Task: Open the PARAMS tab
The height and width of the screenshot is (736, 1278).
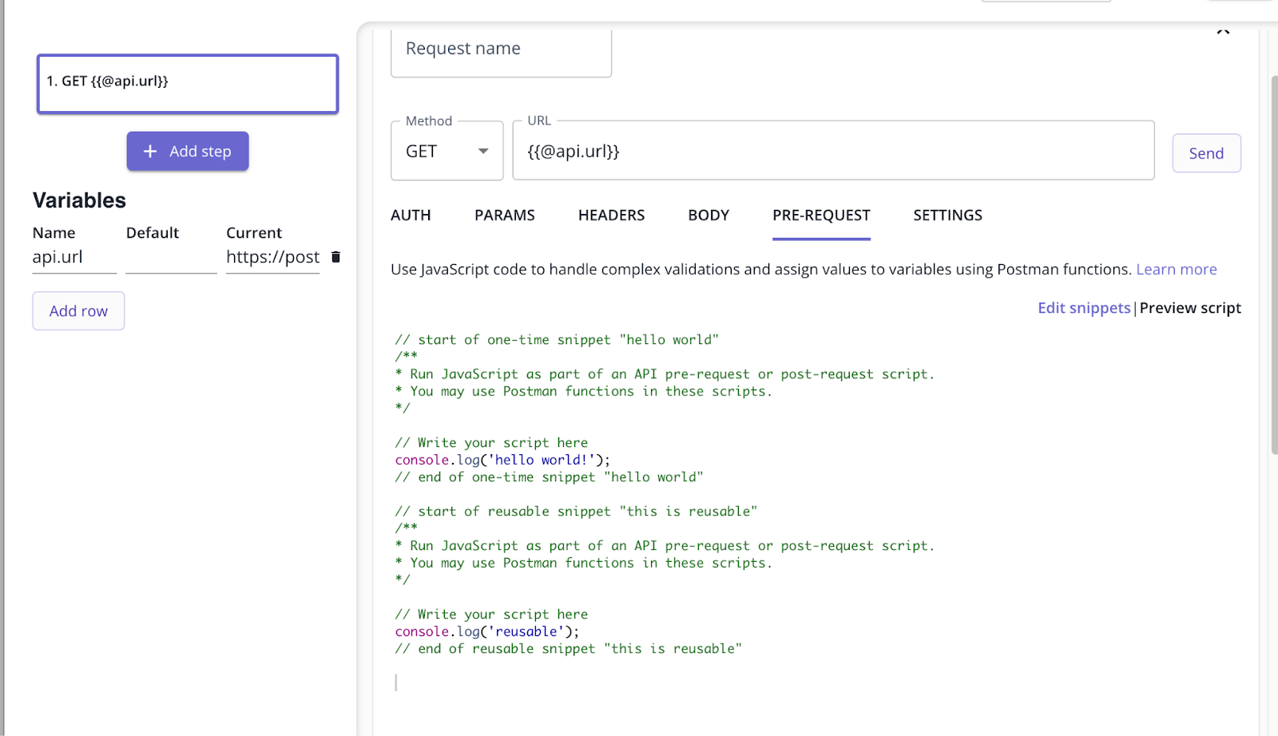Action: [x=504, y=216]
